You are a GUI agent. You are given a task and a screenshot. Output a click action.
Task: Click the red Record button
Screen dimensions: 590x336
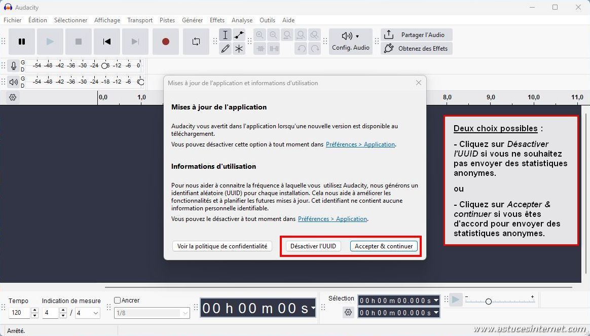(x=165, y=42)
